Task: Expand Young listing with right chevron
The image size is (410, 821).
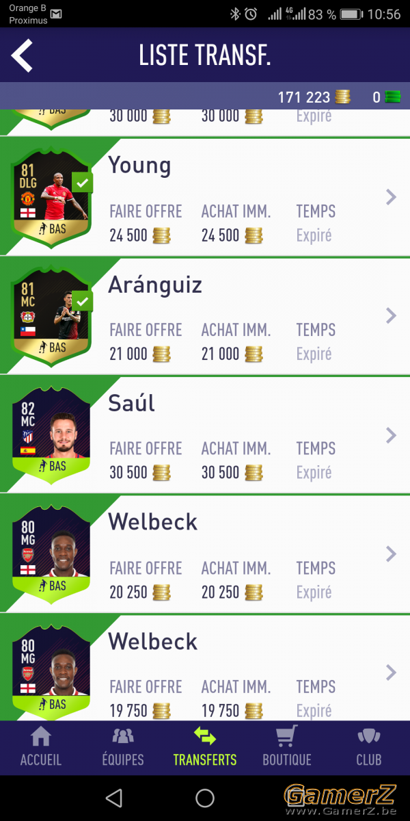Action: (x=391, y=197)
